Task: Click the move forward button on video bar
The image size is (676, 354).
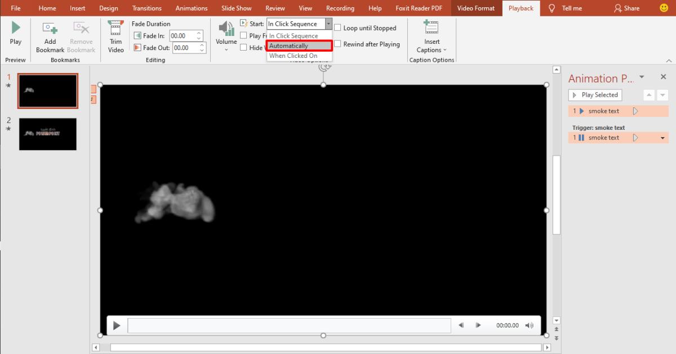Action: pos(478,325)
